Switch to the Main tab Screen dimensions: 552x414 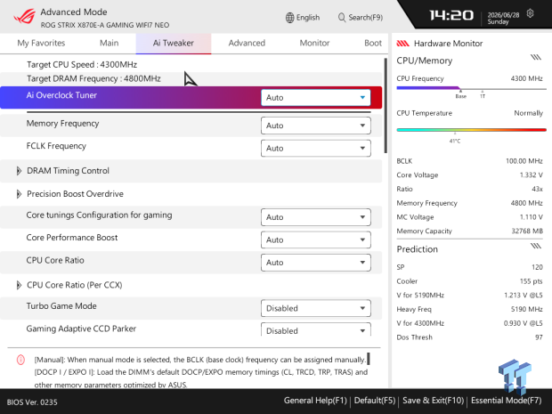110,43
